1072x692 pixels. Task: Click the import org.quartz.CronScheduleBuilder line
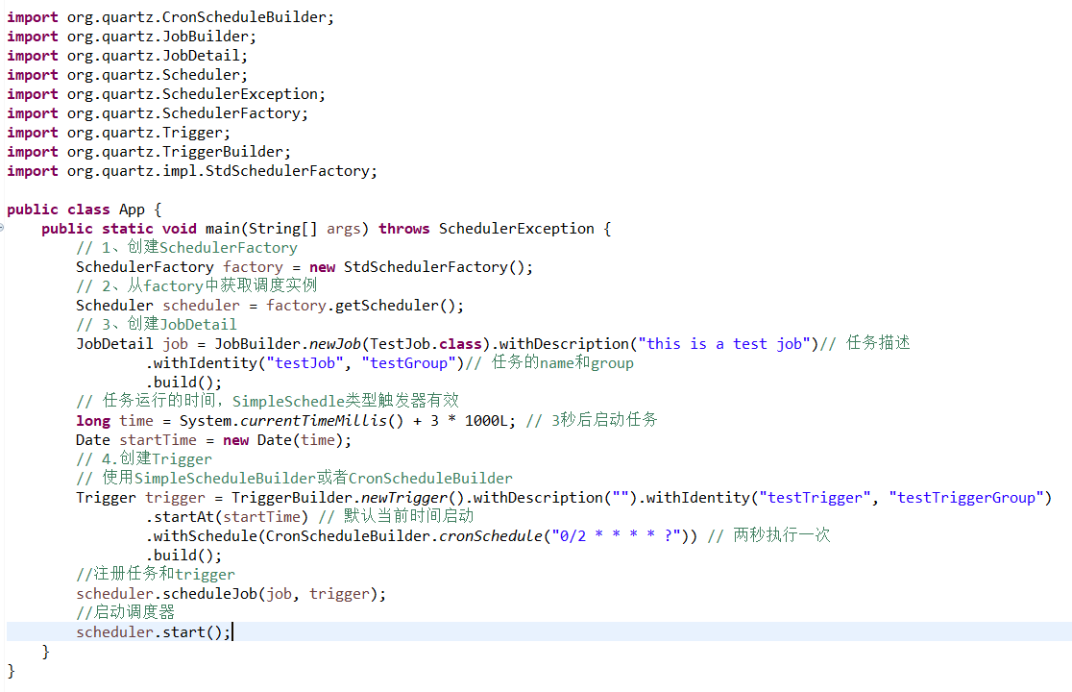click(170, 17)
